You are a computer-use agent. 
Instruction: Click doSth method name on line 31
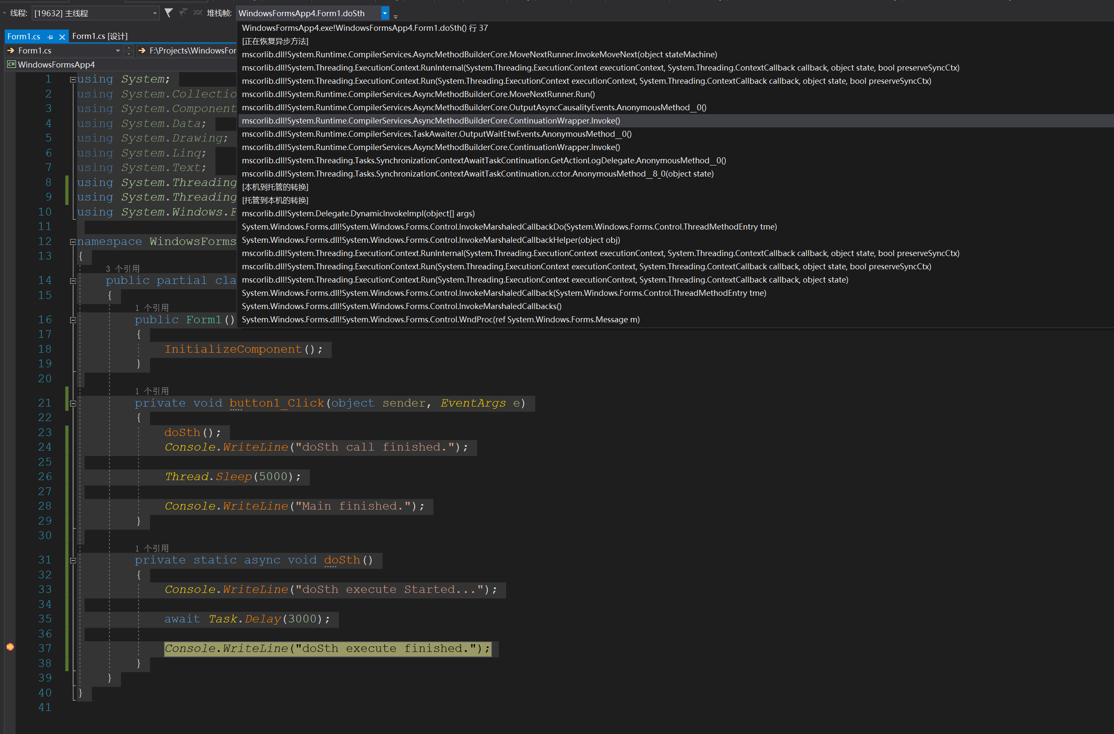[342, 560]
